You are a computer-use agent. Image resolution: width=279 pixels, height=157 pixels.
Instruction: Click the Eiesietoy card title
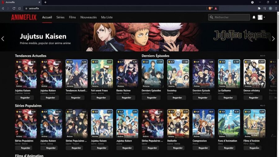(172, 90)
